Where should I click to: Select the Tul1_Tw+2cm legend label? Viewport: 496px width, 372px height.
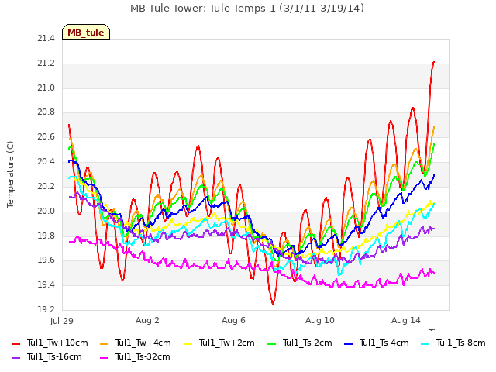tap(227, 343)
